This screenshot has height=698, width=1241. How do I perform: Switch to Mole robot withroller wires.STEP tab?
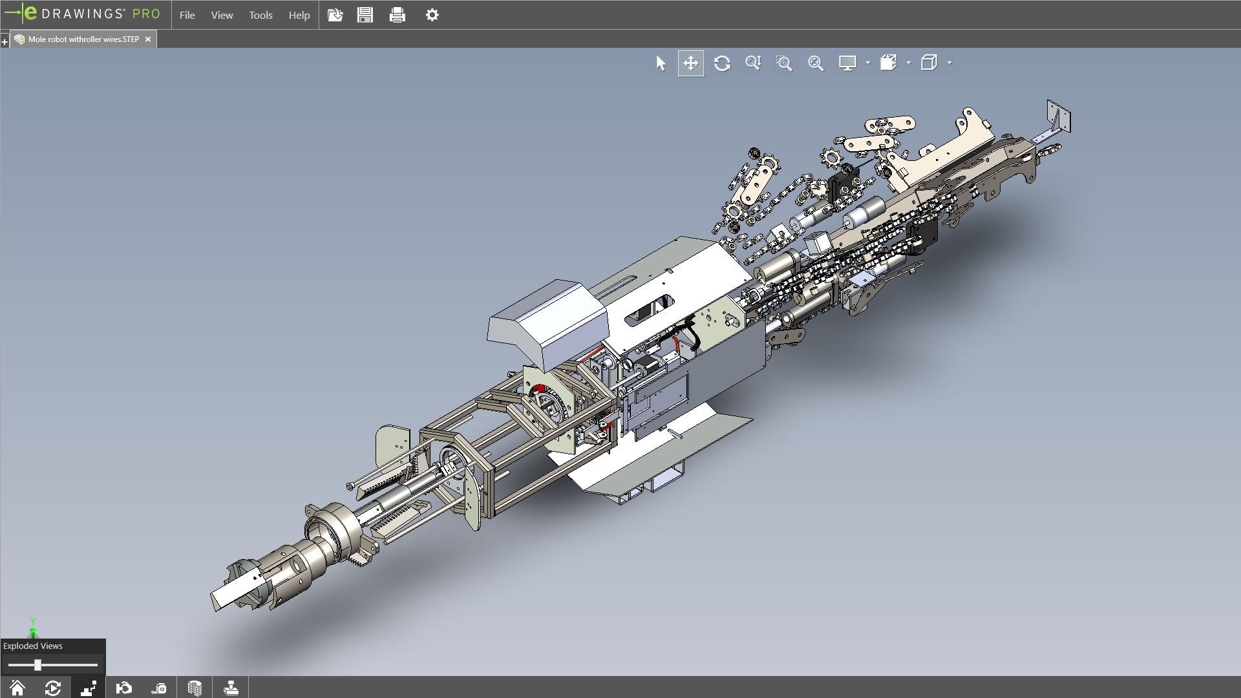pyautogui.click(x=84, y=39)
